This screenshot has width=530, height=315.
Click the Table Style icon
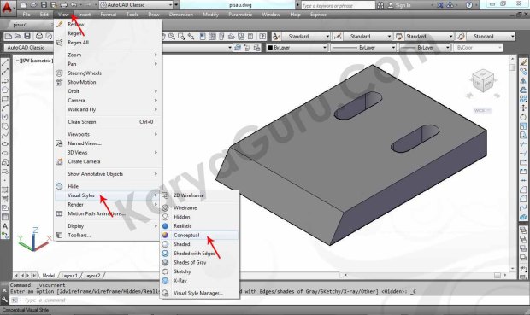pyautogui.click(x=399, y=36)
